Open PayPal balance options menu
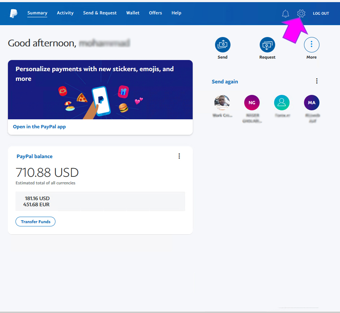This screenshot has width=340, height=313. [x=179, y=156]
